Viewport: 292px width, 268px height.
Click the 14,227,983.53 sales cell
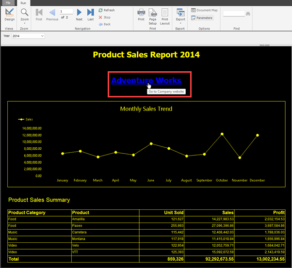(209, 219)
